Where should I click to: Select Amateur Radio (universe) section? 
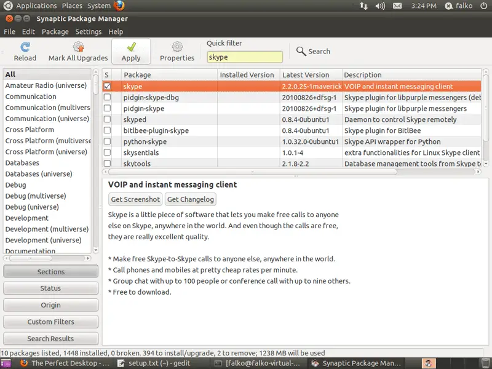47,85
